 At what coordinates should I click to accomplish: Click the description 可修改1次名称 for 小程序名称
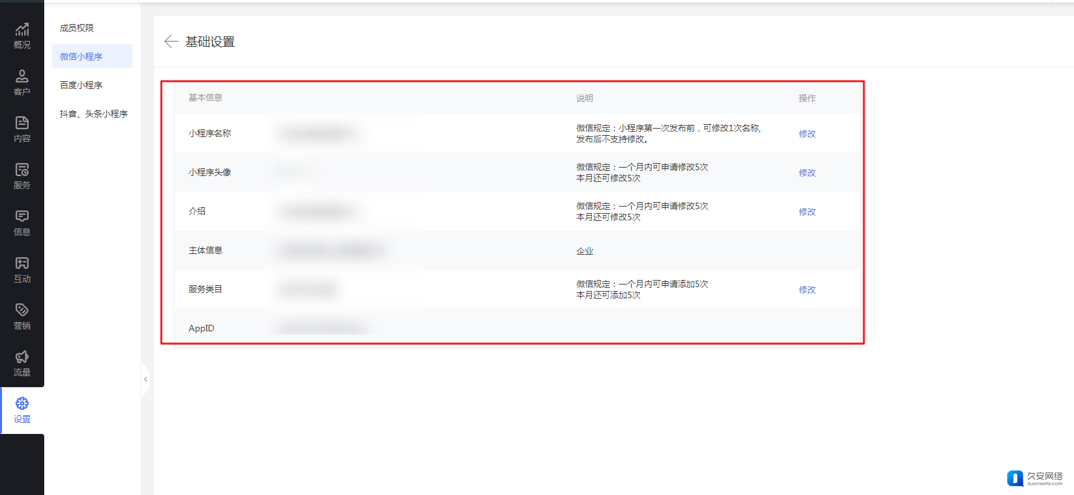coord(732,128)
